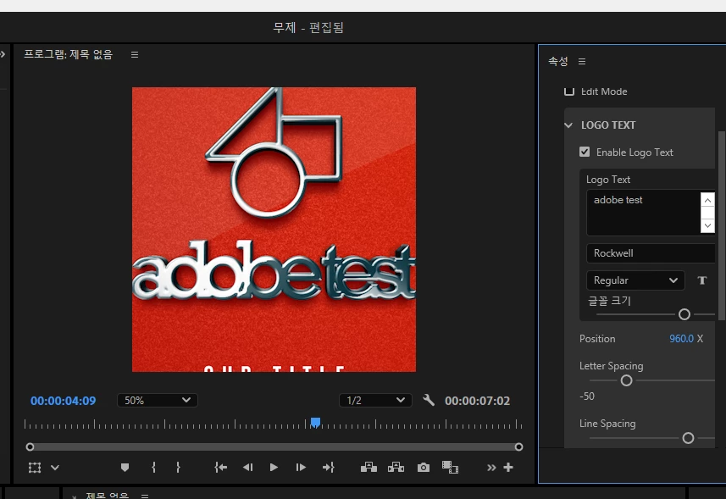The height and width of the screenshot is (499, 726).
Task: Click the Letter Spacing slider handle
Action: (x=626, y=380)
